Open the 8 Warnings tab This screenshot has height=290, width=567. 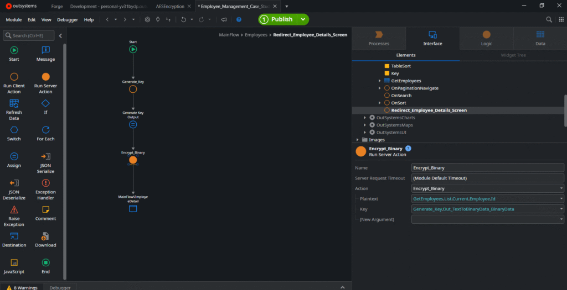click(x=22, y=287)
